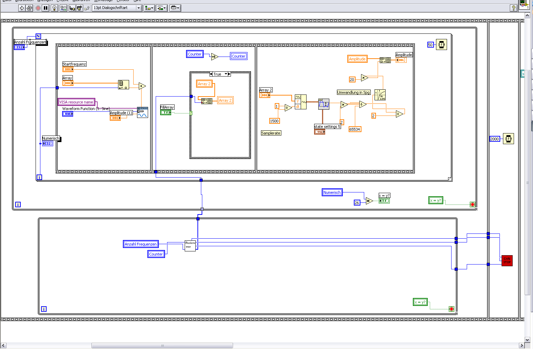Select the spectral measurements express VI

324,104
